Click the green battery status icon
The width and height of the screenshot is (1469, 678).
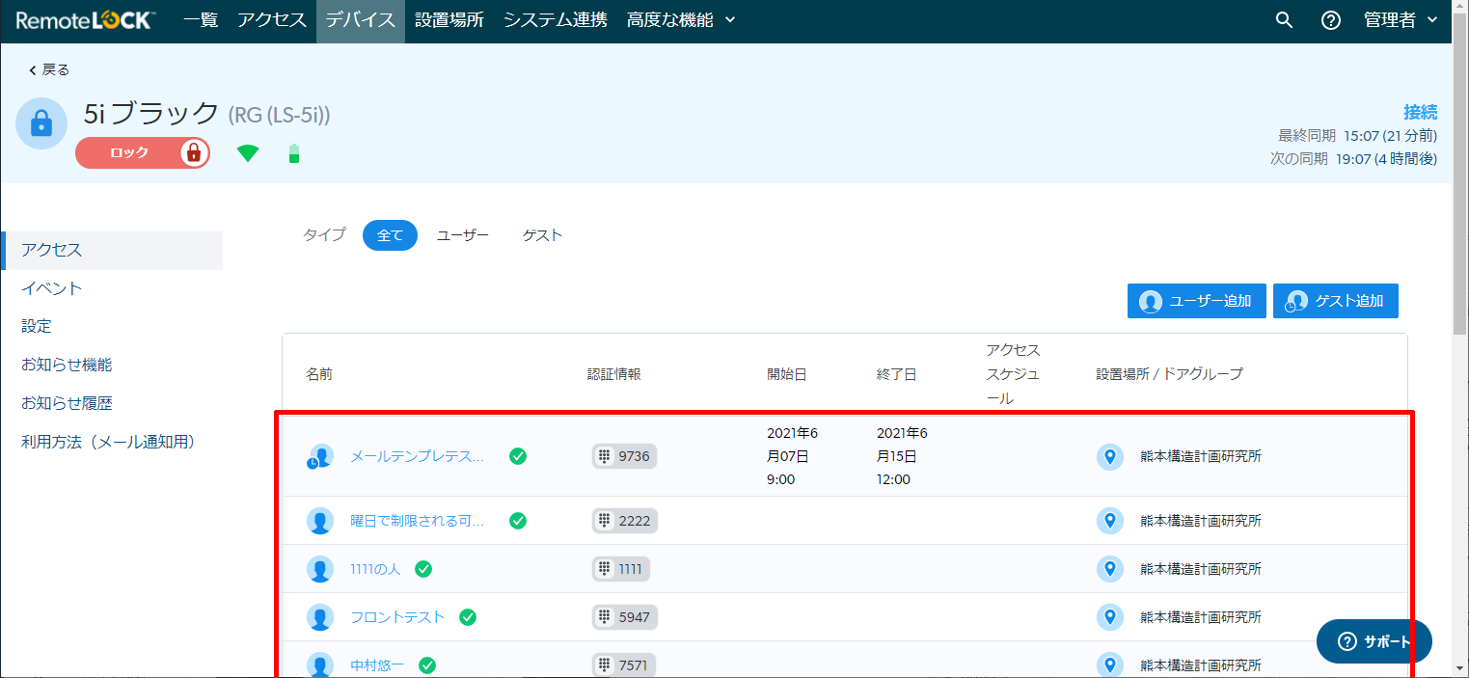[294, 153]
